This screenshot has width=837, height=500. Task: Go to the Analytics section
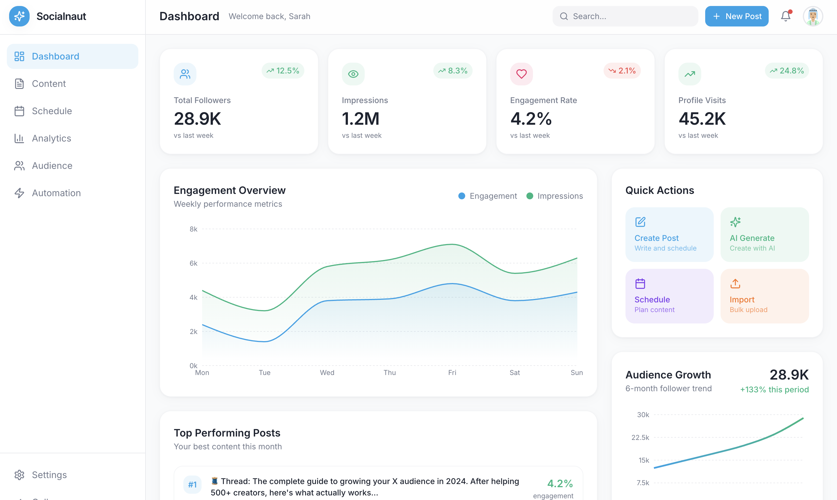51,138
